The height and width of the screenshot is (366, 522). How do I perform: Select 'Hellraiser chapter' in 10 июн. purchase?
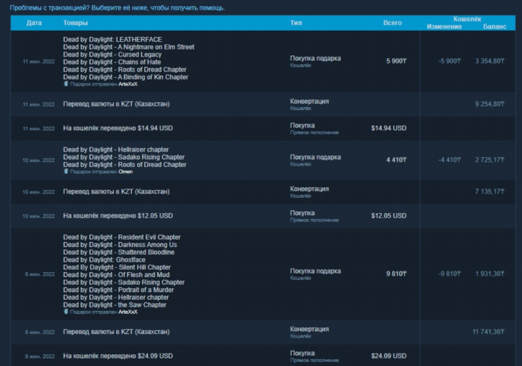point(116,150)
